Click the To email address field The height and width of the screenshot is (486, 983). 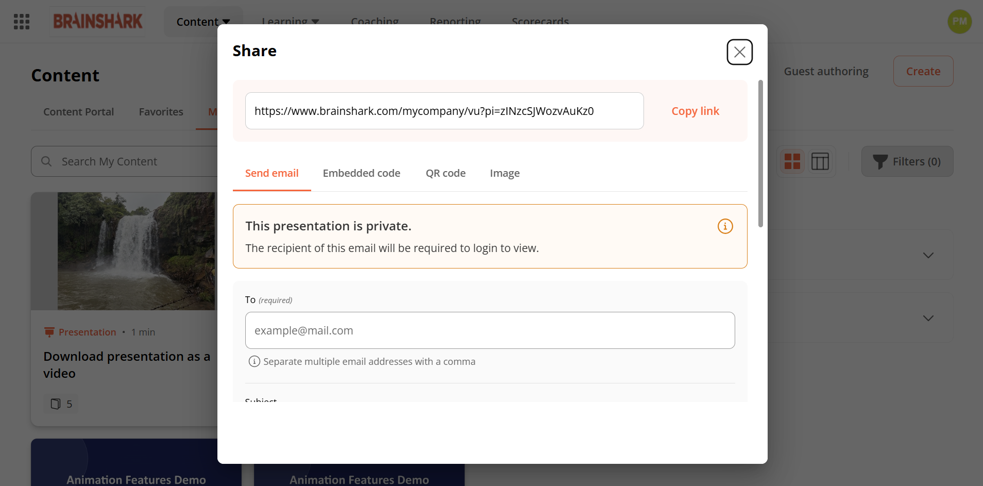[x=490, y=330]
